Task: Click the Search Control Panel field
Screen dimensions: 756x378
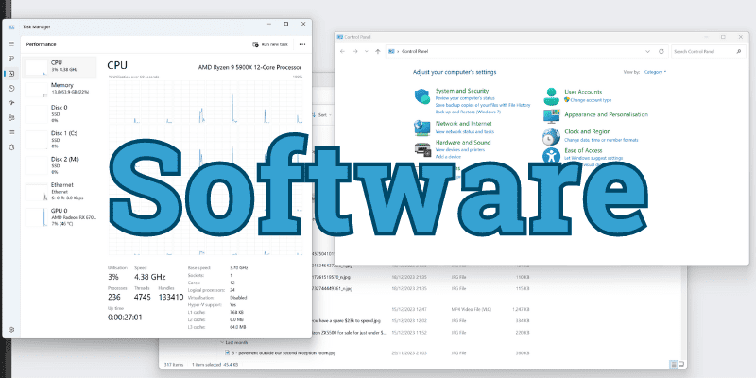Action: [x=708, y=51]
